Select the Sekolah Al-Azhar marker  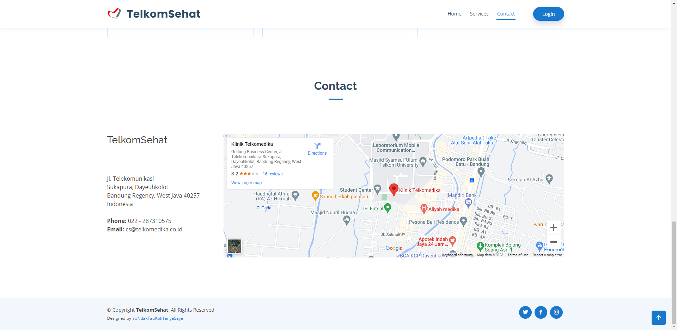pos(549,179)
